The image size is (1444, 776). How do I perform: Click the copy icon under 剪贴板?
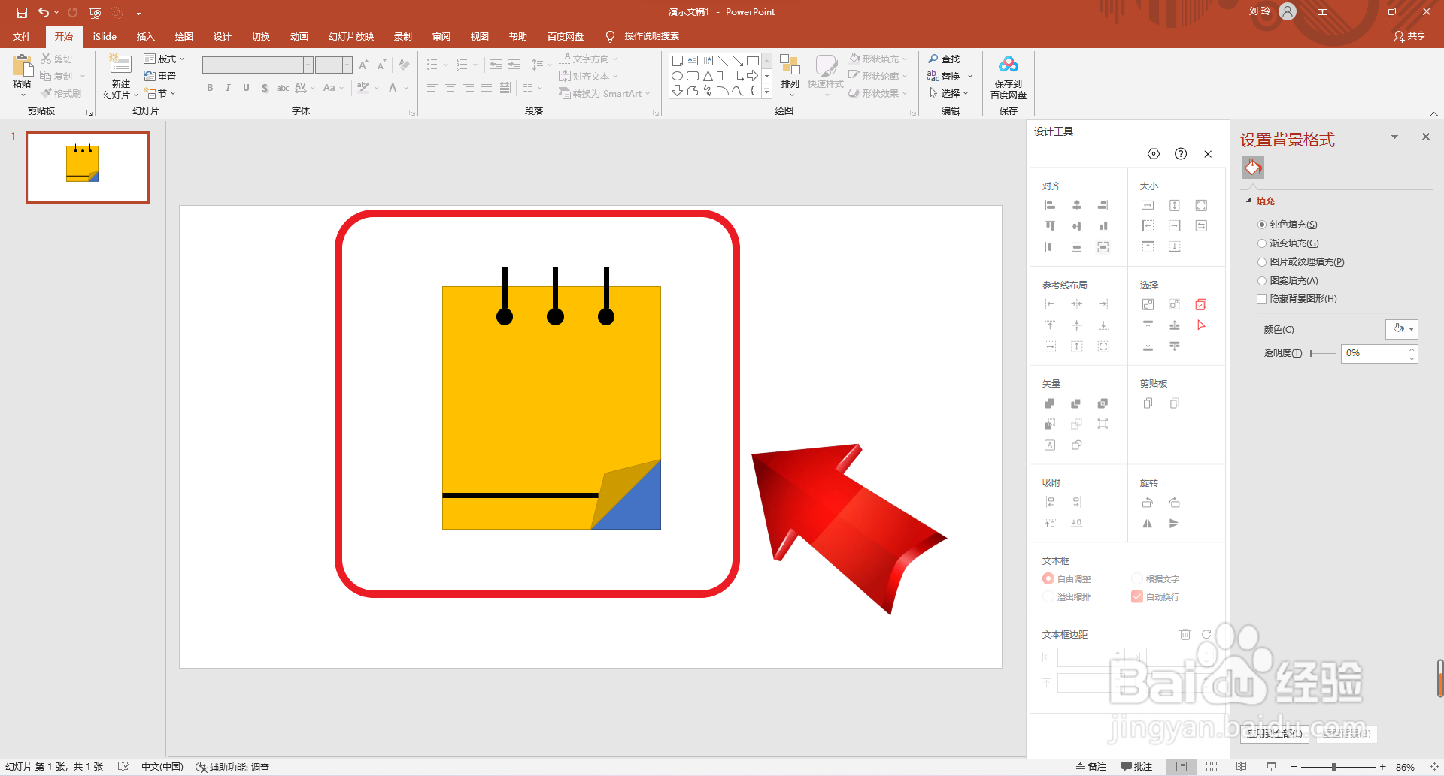pos(1148,403)
